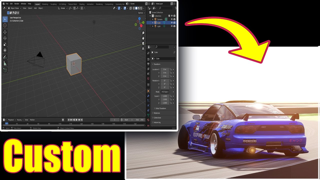Select the Add Cube tool
This screenshot has height=180, width=320.
click(5, 70)
